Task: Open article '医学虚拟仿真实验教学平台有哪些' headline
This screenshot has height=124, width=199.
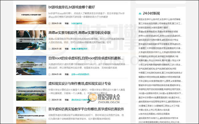Action: 86,109
